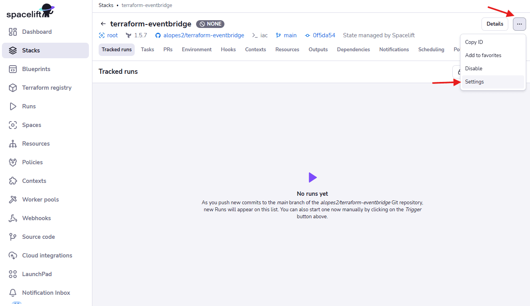Click the Blueprints sidebar icon
This screenshot has width=530, height=306.
pos(13,69)
